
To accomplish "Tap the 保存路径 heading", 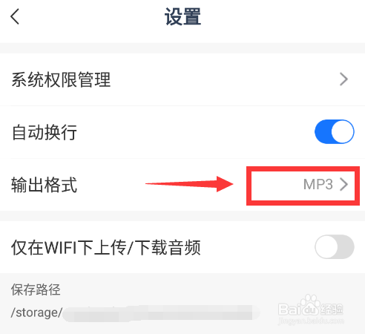I will 36,289.
